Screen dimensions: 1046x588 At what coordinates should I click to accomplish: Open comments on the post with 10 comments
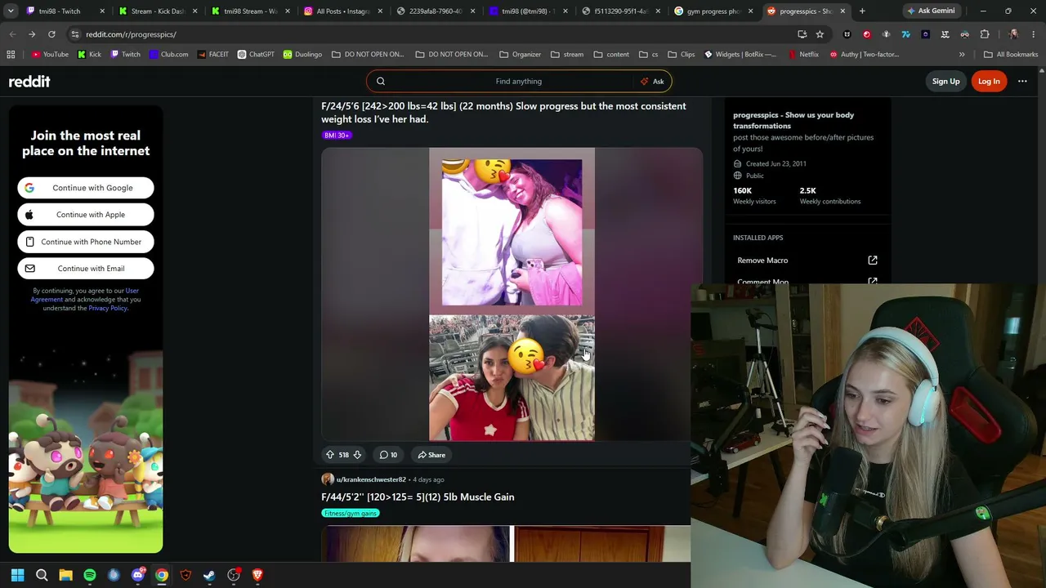click(x=388, y=455)
